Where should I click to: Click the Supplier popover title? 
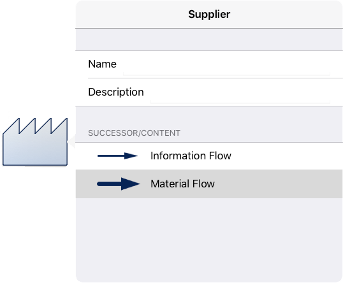click(x=209, y=15)
